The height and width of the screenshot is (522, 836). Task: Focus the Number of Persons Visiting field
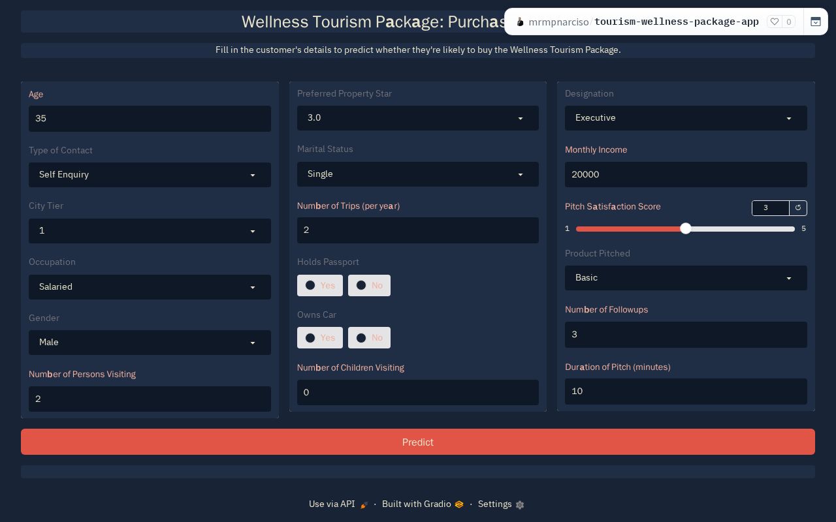150,399
